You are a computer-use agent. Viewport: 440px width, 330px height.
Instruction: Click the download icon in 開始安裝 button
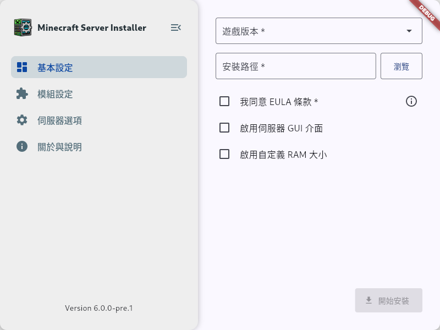[369, 300]
